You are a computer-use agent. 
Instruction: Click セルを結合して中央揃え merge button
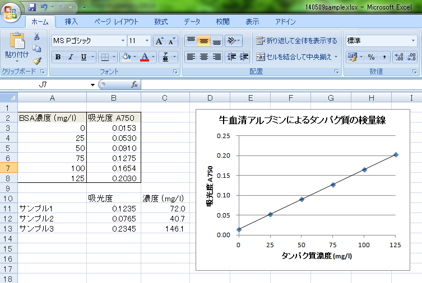click(x=296, y=57)
